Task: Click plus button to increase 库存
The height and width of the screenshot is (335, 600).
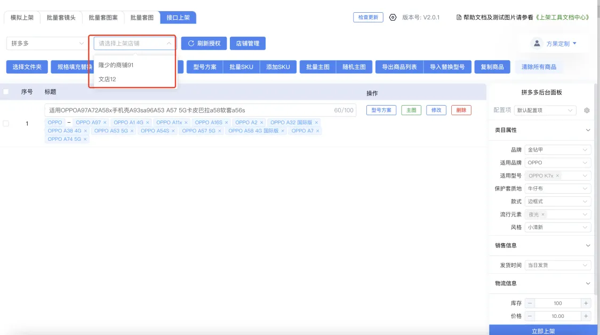Action: pos(586,303)
